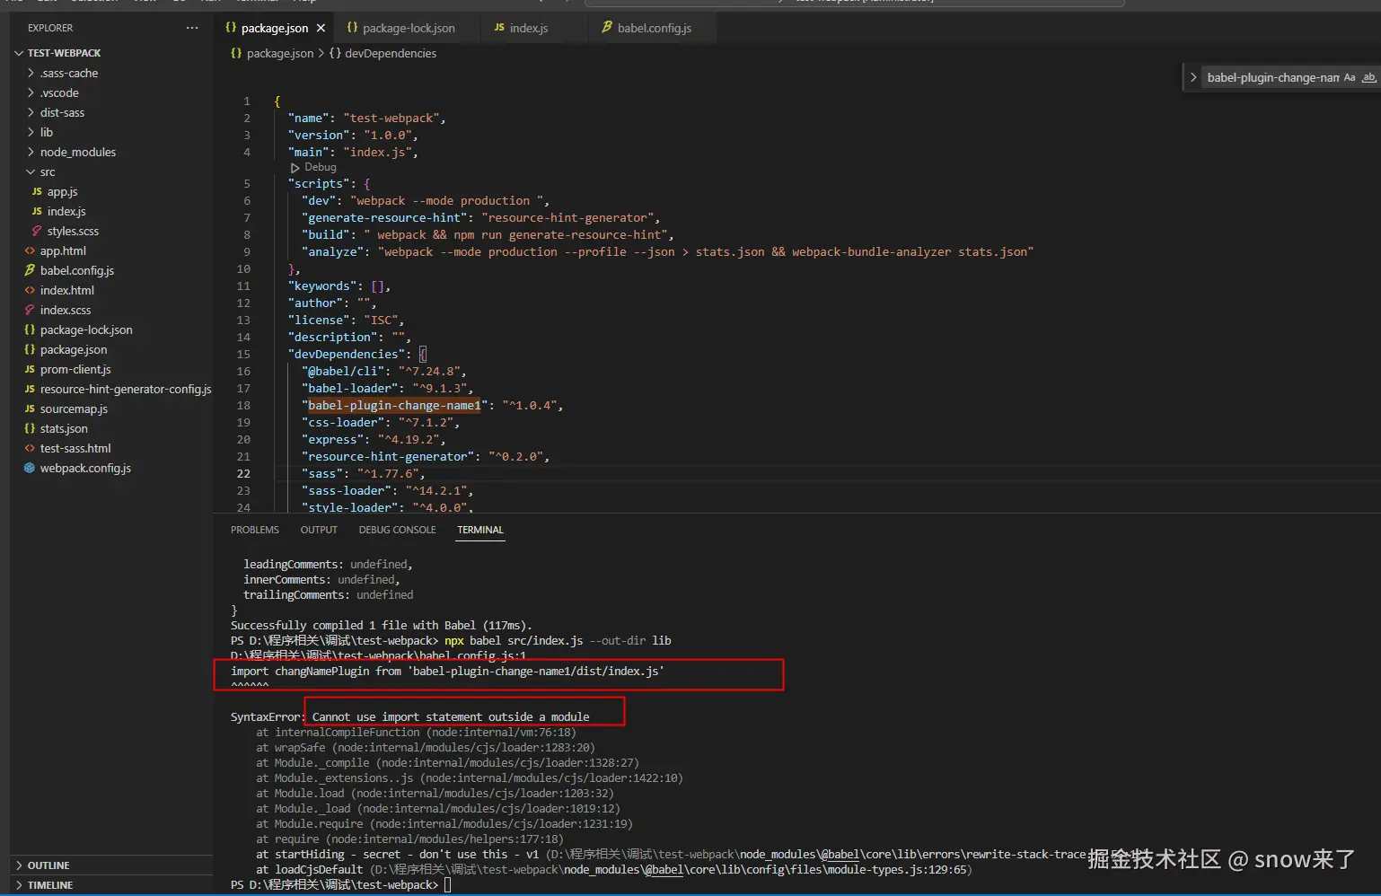The height and width of the screenshot is (896, 1381).
Task: Toggle Match Case in the find widget
Action: pyautogui.click(x=1350, y=78)
